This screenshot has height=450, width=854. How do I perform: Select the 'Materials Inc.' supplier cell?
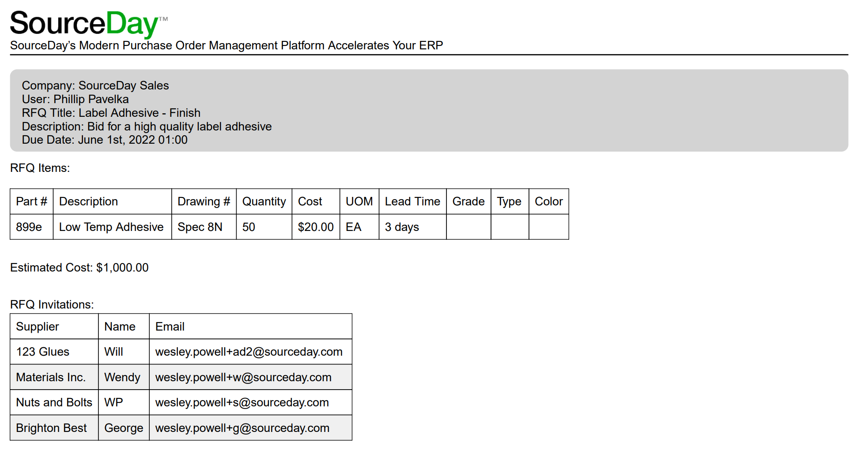click(54, 377)
